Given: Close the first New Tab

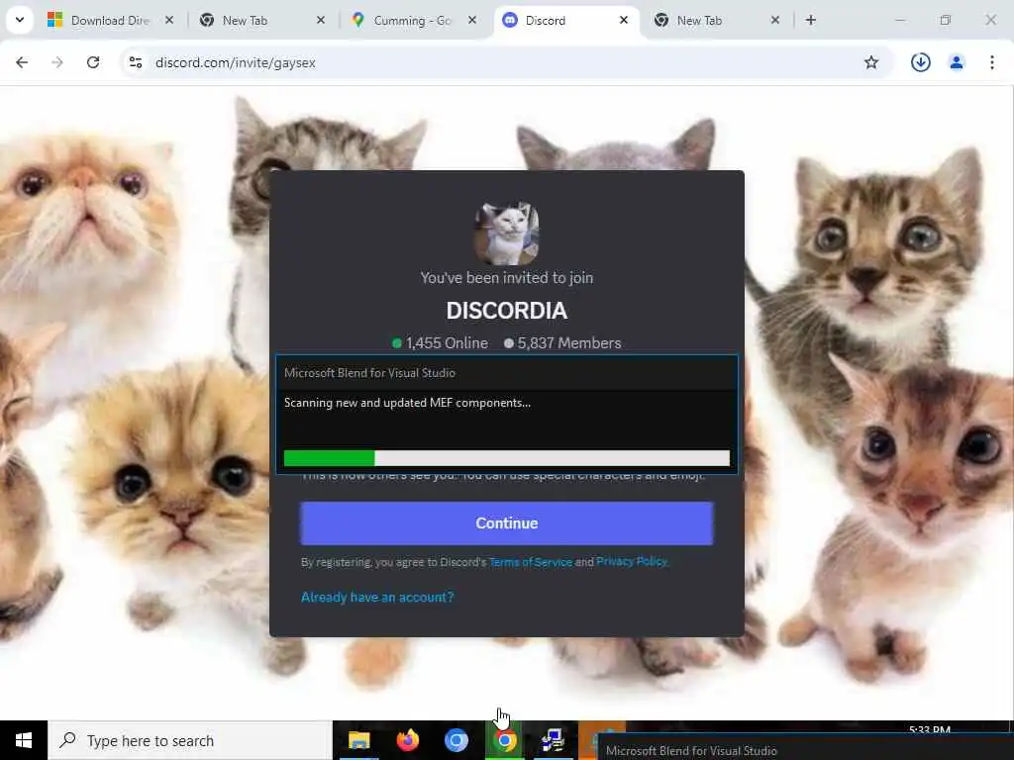Looking at the screenshot, I should [320, 20].
